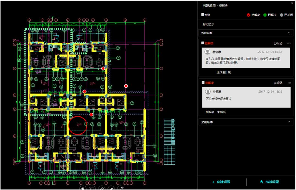Viewport: 296px width, 190px height.
Task: Collapse the 当前版本 section
Action: coord(289,33)
